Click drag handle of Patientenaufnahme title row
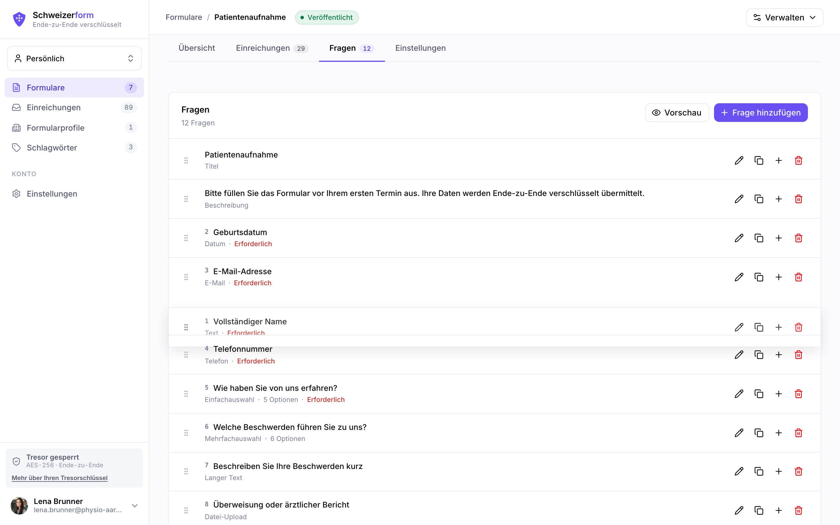 coord(186,160)
